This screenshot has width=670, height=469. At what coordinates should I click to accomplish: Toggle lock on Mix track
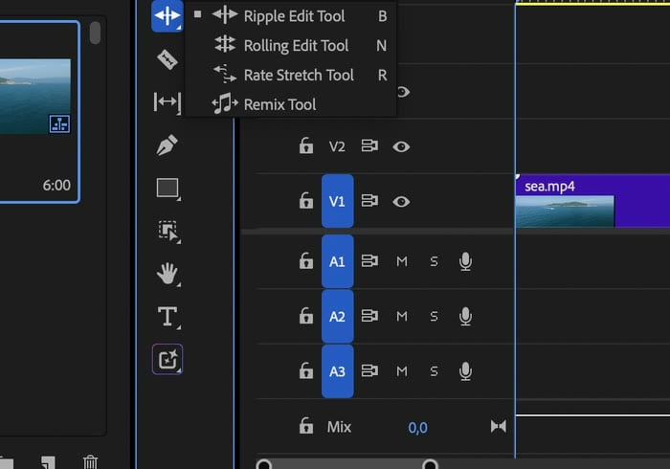pos(306,426)
